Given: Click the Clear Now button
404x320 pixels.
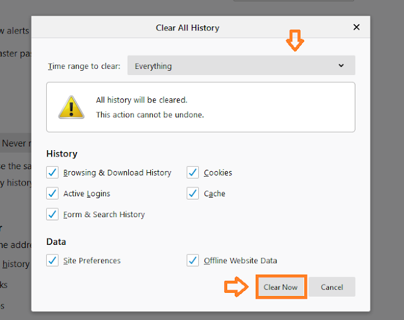Looking at the screenshot, I should (280, 287).
